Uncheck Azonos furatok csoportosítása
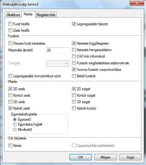146x165 pixels. tap(74, 70)
